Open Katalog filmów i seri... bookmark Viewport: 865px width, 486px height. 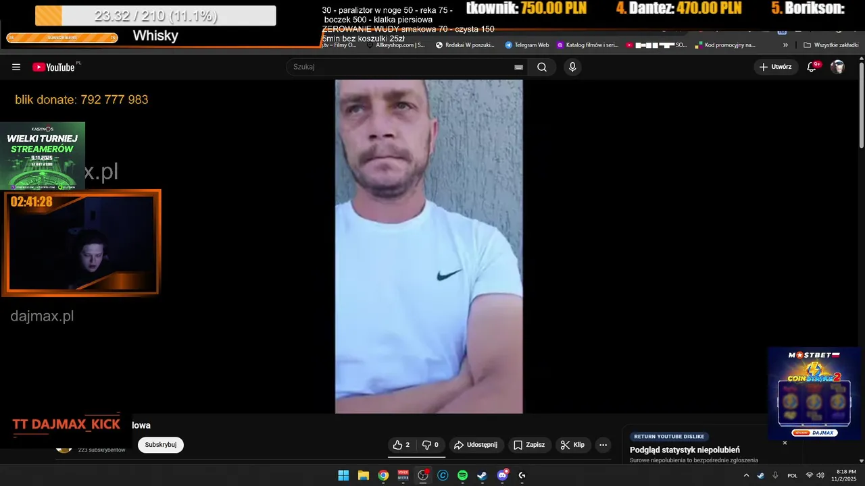tap(588, 45)
